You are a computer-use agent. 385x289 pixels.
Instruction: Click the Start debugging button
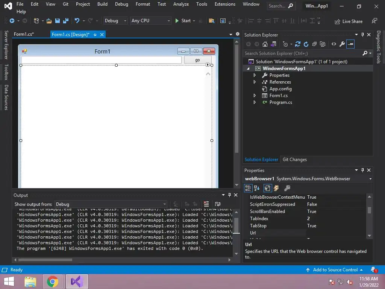pyautogui.click(x=183, y=21)
